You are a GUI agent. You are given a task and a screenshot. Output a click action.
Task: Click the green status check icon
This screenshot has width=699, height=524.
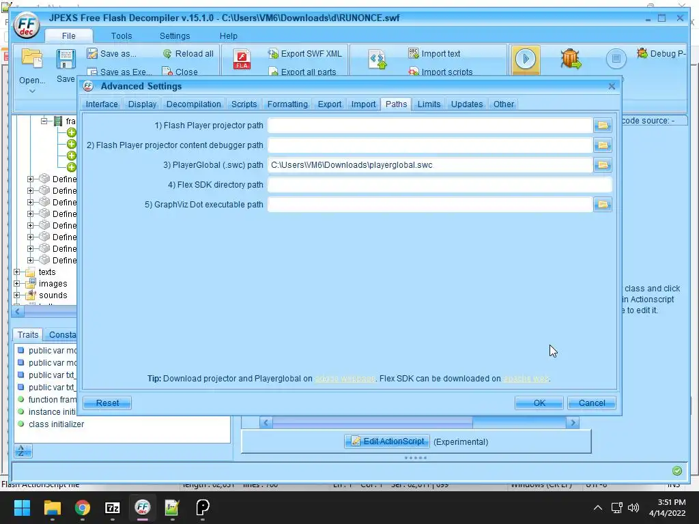pyautogui.click(x=676, y=471)
